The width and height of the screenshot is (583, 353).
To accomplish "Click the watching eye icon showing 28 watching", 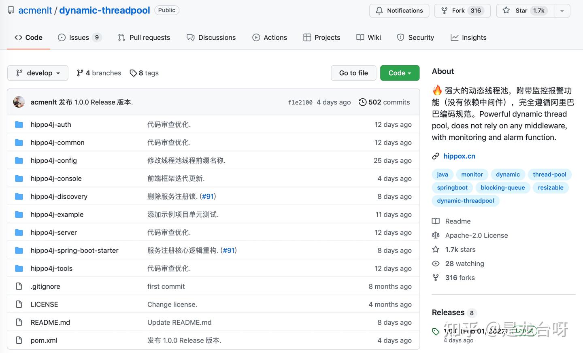I will point(436,264).
